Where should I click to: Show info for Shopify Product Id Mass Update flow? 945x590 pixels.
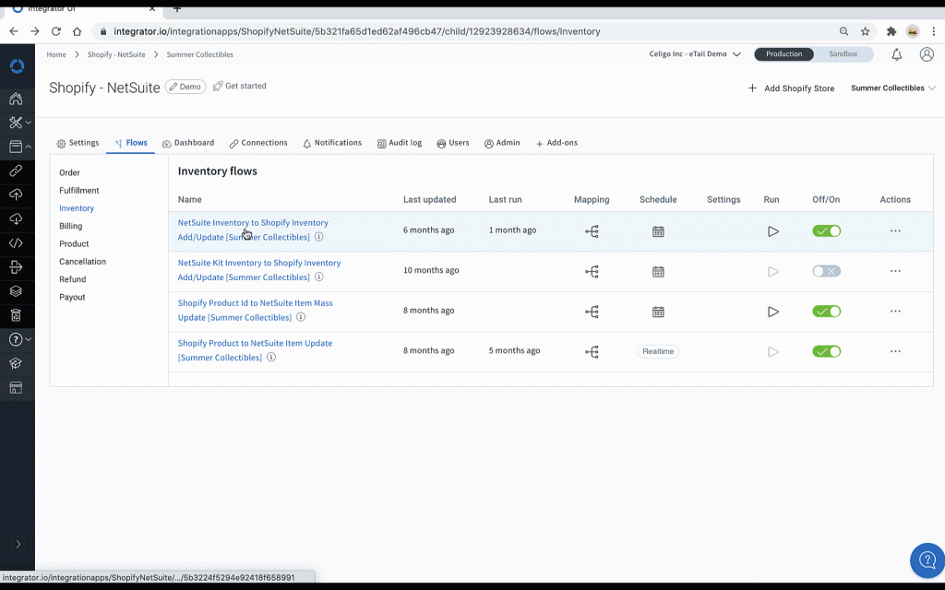(301, 317)
